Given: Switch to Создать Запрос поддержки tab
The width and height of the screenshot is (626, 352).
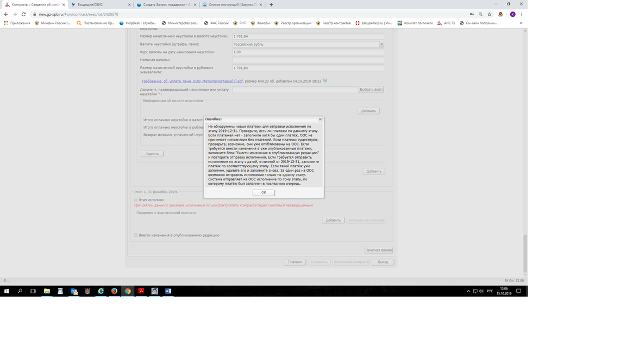Looking at the screenshot, I should (x=165, y=5).
